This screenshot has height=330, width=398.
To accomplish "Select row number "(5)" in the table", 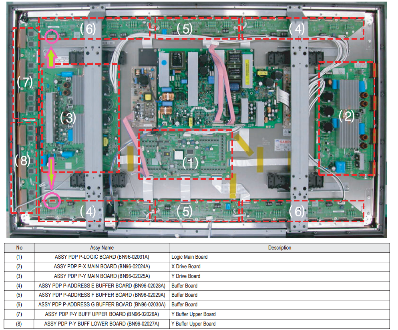I will pyautogui.click(x=19, y=295).
